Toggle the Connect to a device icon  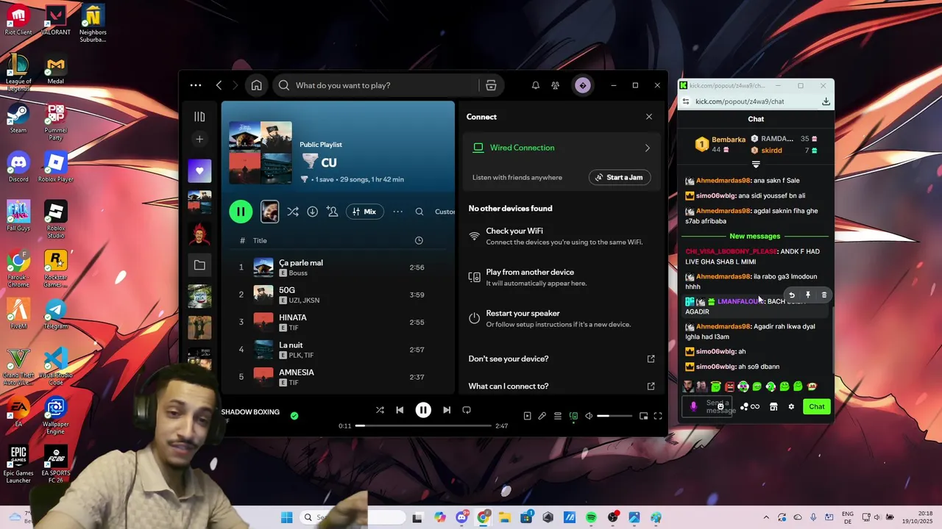pyautogui.click(x=573, y=416)
